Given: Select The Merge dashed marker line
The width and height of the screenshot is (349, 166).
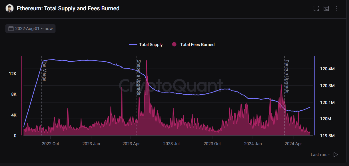Looking at the screenshot, I should point(42,96).
